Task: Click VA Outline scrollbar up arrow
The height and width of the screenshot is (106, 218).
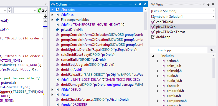Action: point(145,10)
